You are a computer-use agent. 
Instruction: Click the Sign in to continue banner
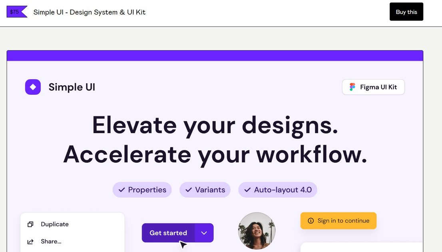[x=338, y=220]
